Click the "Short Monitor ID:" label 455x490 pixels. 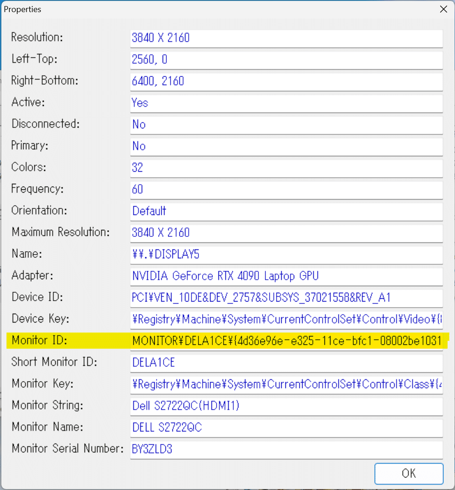point(54,362)
